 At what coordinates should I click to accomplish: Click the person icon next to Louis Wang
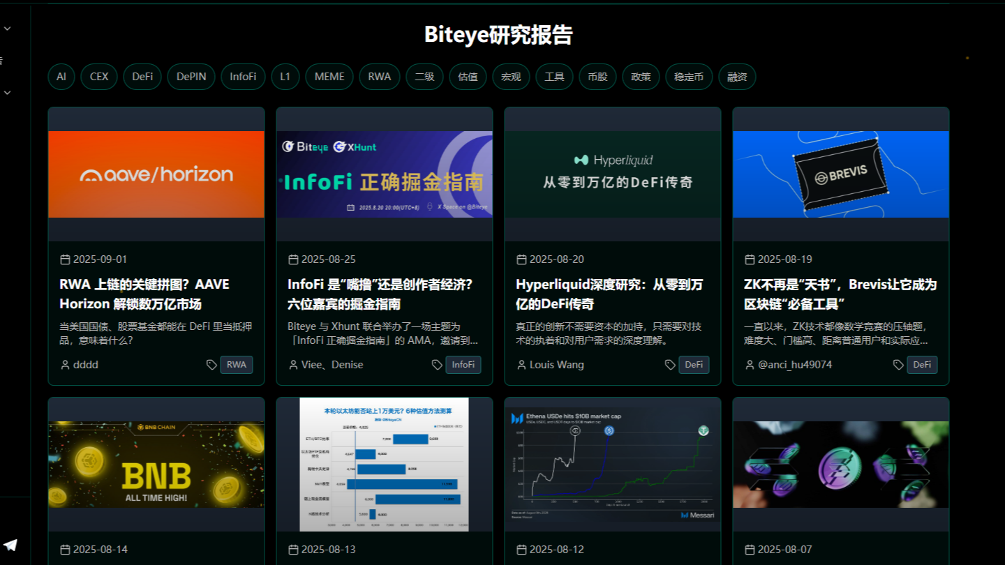click(521, 364)
